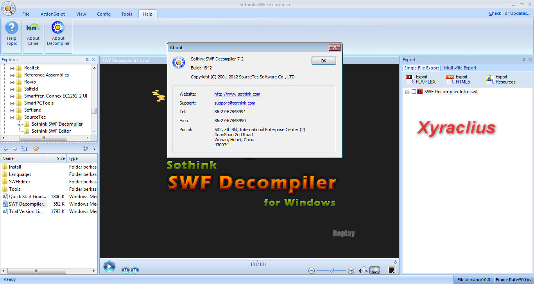Click the Sothink application orb button
The image size is (534, 284).
[8, 8]
